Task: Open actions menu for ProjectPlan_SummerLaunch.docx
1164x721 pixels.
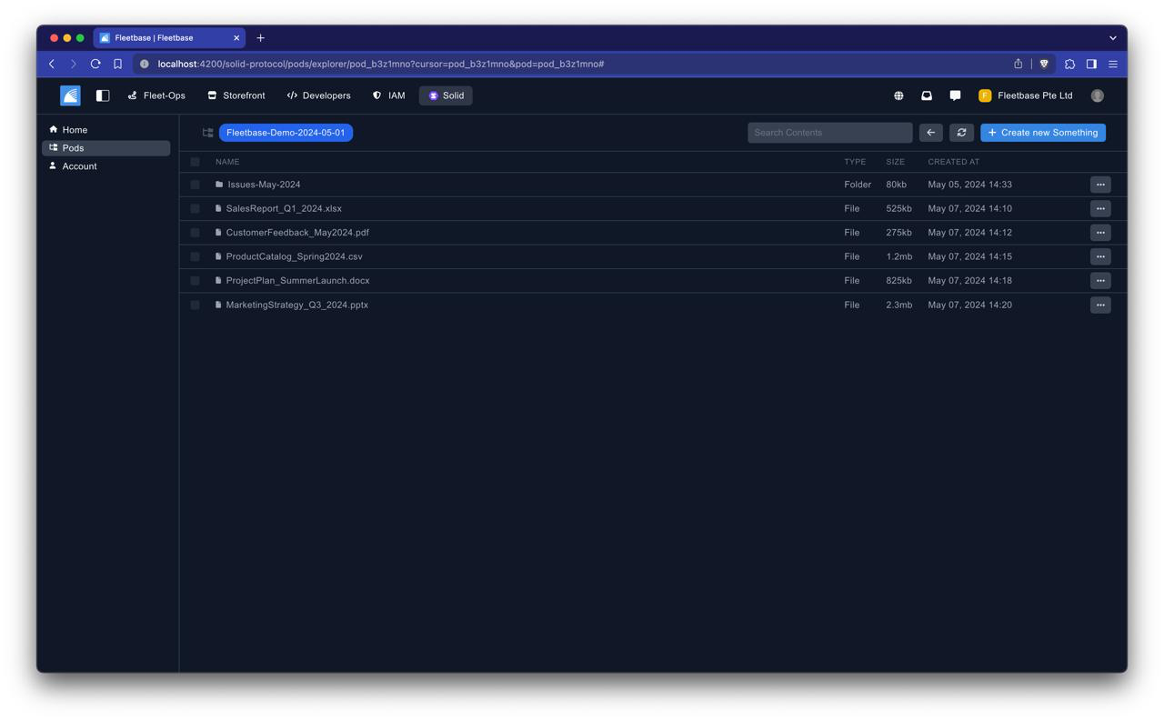Action: pyautogui.click(x=1100, y=281)
